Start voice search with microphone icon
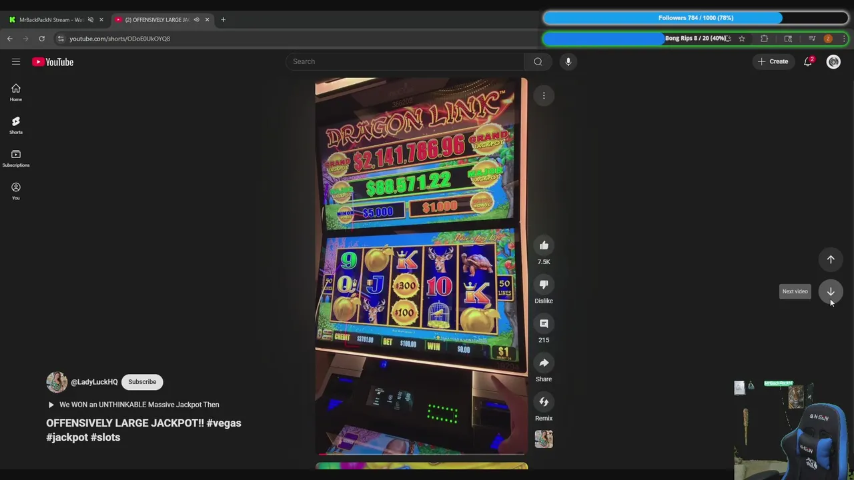Viewport: 854px width, 480px height. tap(568, 61)
